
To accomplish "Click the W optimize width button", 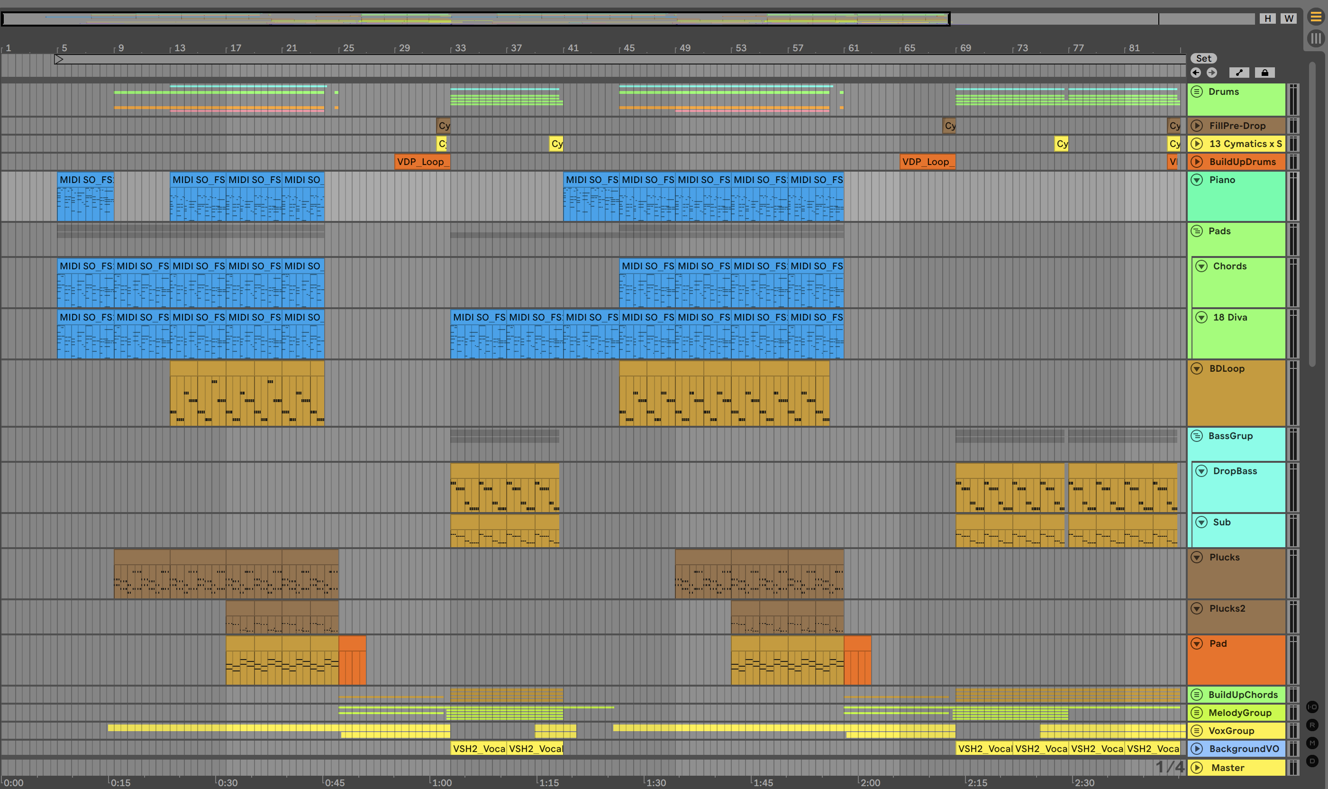I will point(1289,18).
